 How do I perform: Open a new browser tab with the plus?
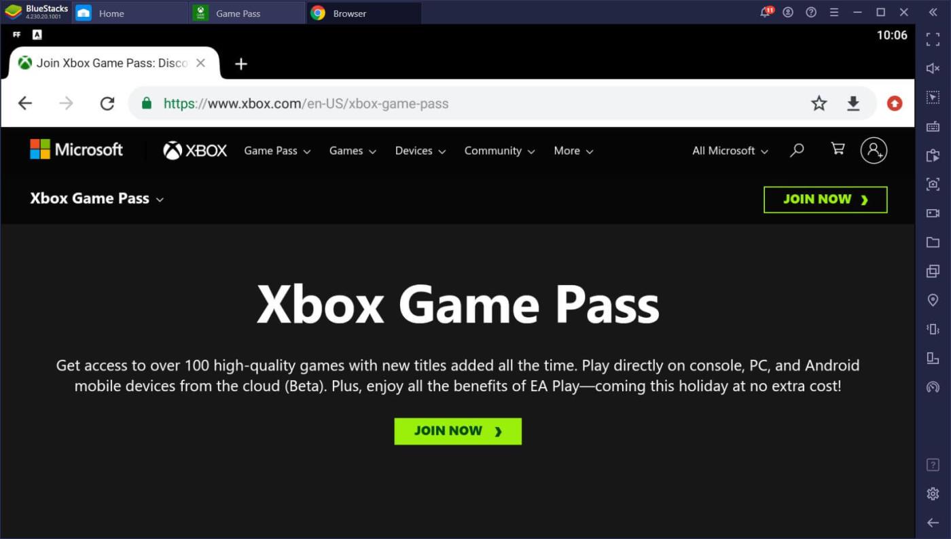click(x=241, y=64)
